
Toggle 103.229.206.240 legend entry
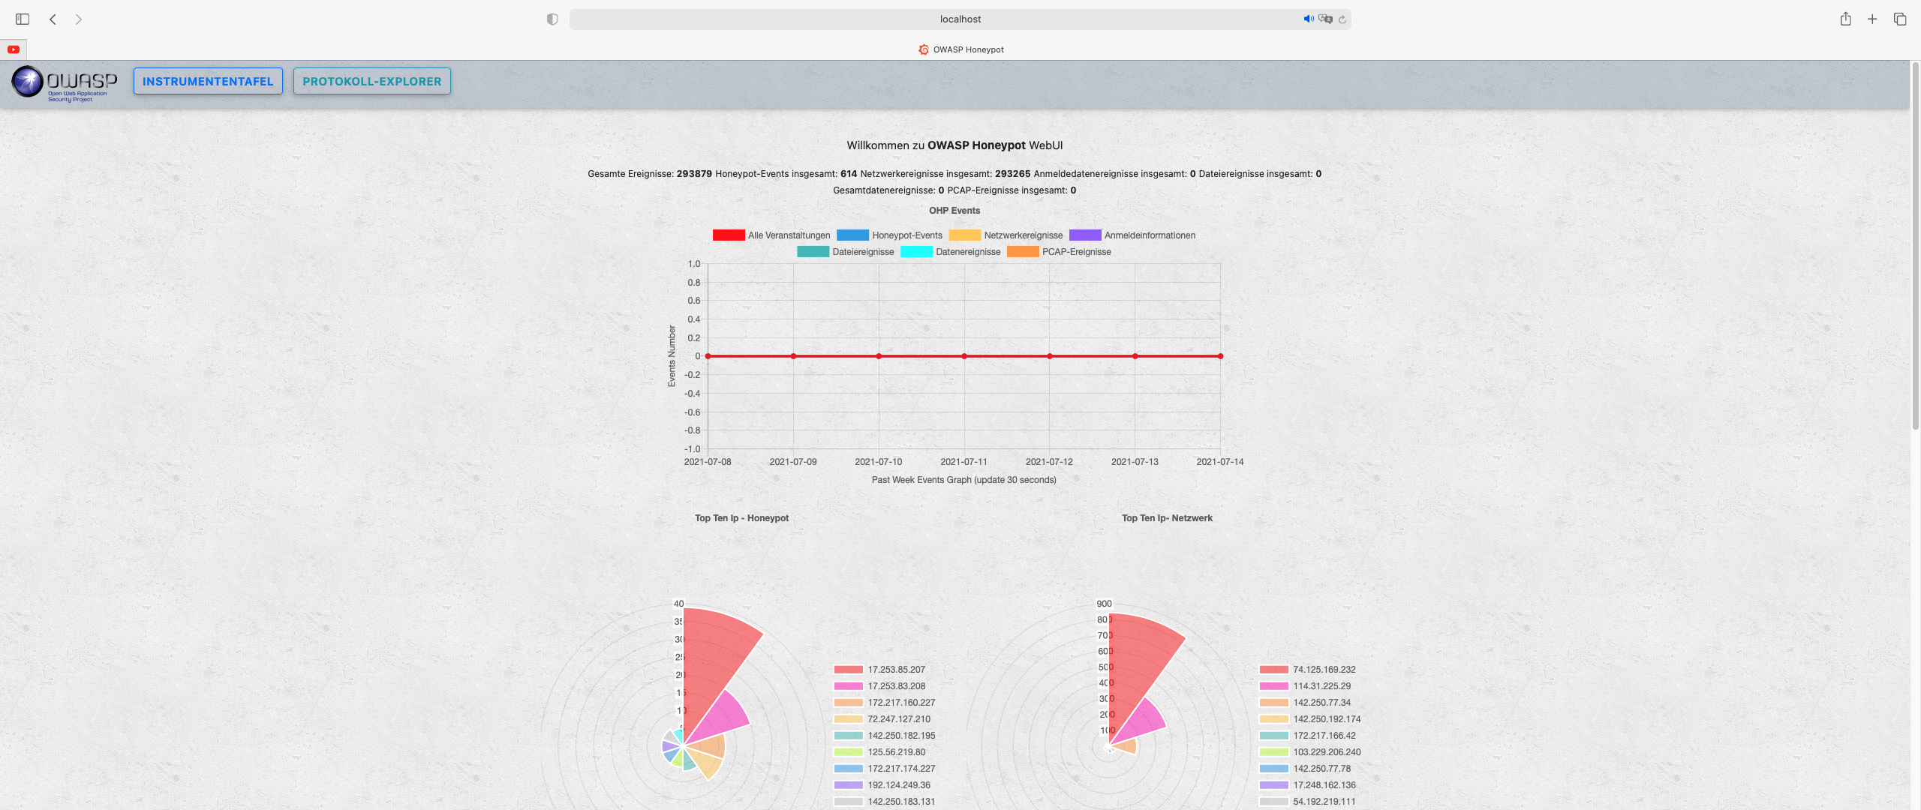(x=1310, y=751)
